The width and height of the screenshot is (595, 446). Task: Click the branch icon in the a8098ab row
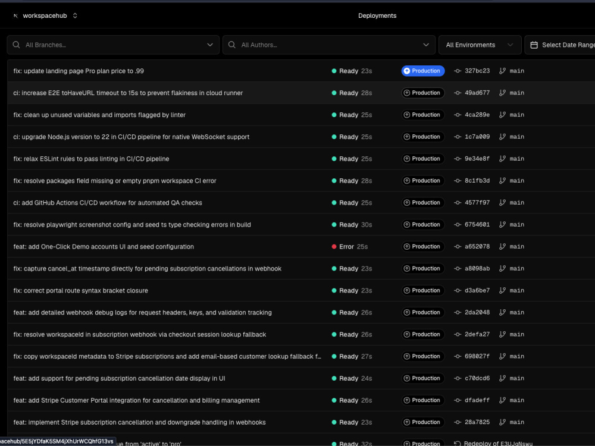[x=502, y=269]
